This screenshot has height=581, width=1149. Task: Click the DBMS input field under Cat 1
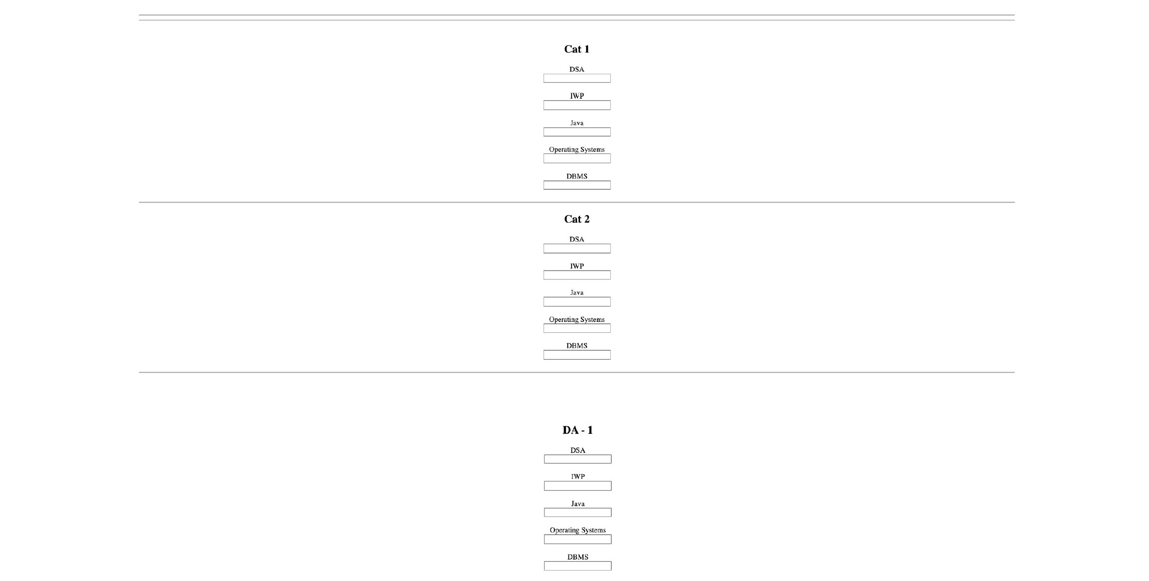(576, 185)
